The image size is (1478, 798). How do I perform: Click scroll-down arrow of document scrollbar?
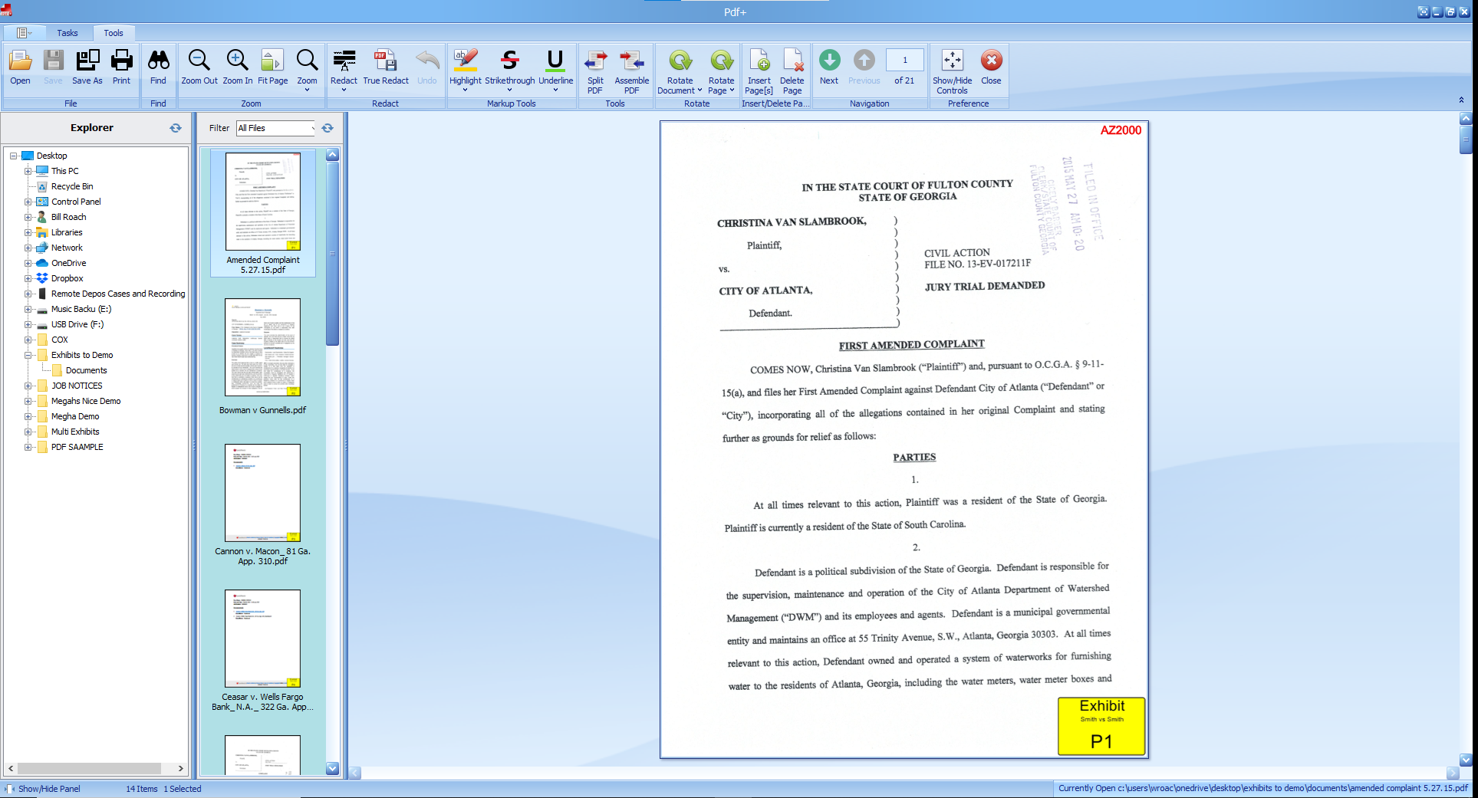1466,760
